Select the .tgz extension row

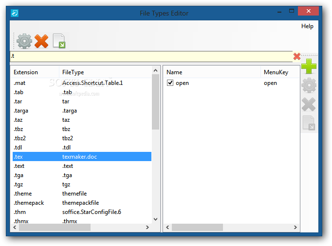coord(82,184)
